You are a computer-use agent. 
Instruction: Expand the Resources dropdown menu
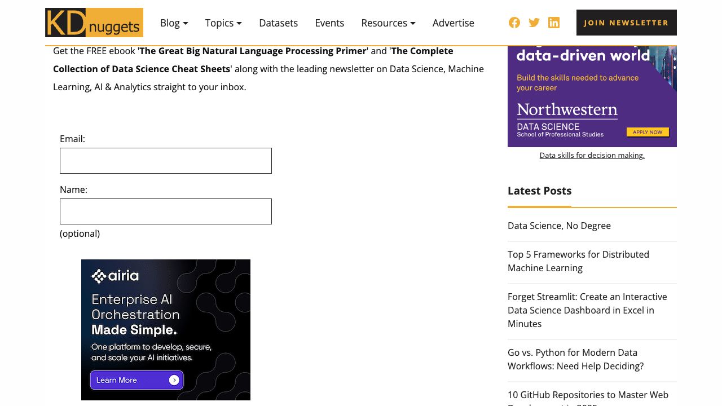tap(388, 23)
